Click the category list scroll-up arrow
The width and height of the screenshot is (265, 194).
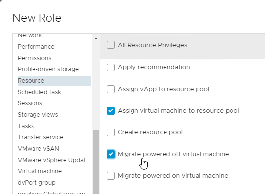96,38
